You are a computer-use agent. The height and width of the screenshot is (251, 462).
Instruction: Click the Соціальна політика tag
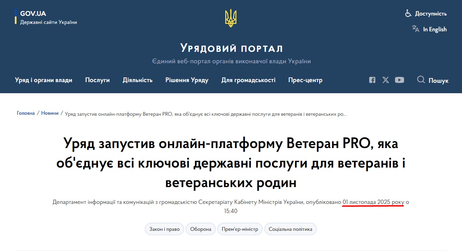click(291, 229)
